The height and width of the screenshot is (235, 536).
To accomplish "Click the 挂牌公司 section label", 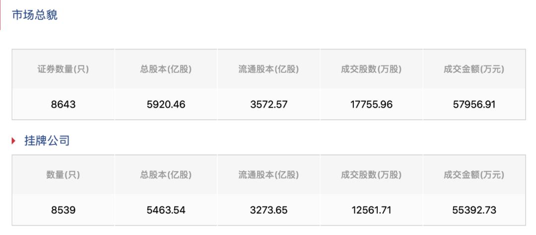I will 47,141.
